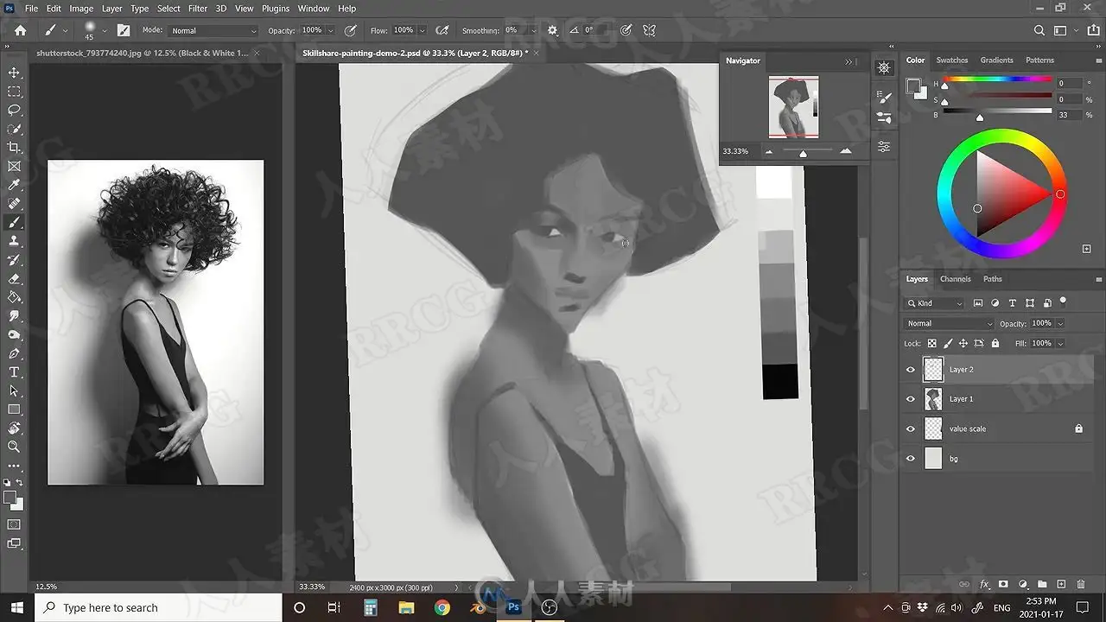Select the Eraser tool
The width and height of the screenshot is (1106, 622).
tap(14, 278)
